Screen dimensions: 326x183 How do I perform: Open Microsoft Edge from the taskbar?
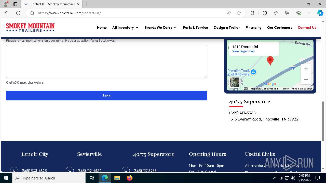click(105, 178)
